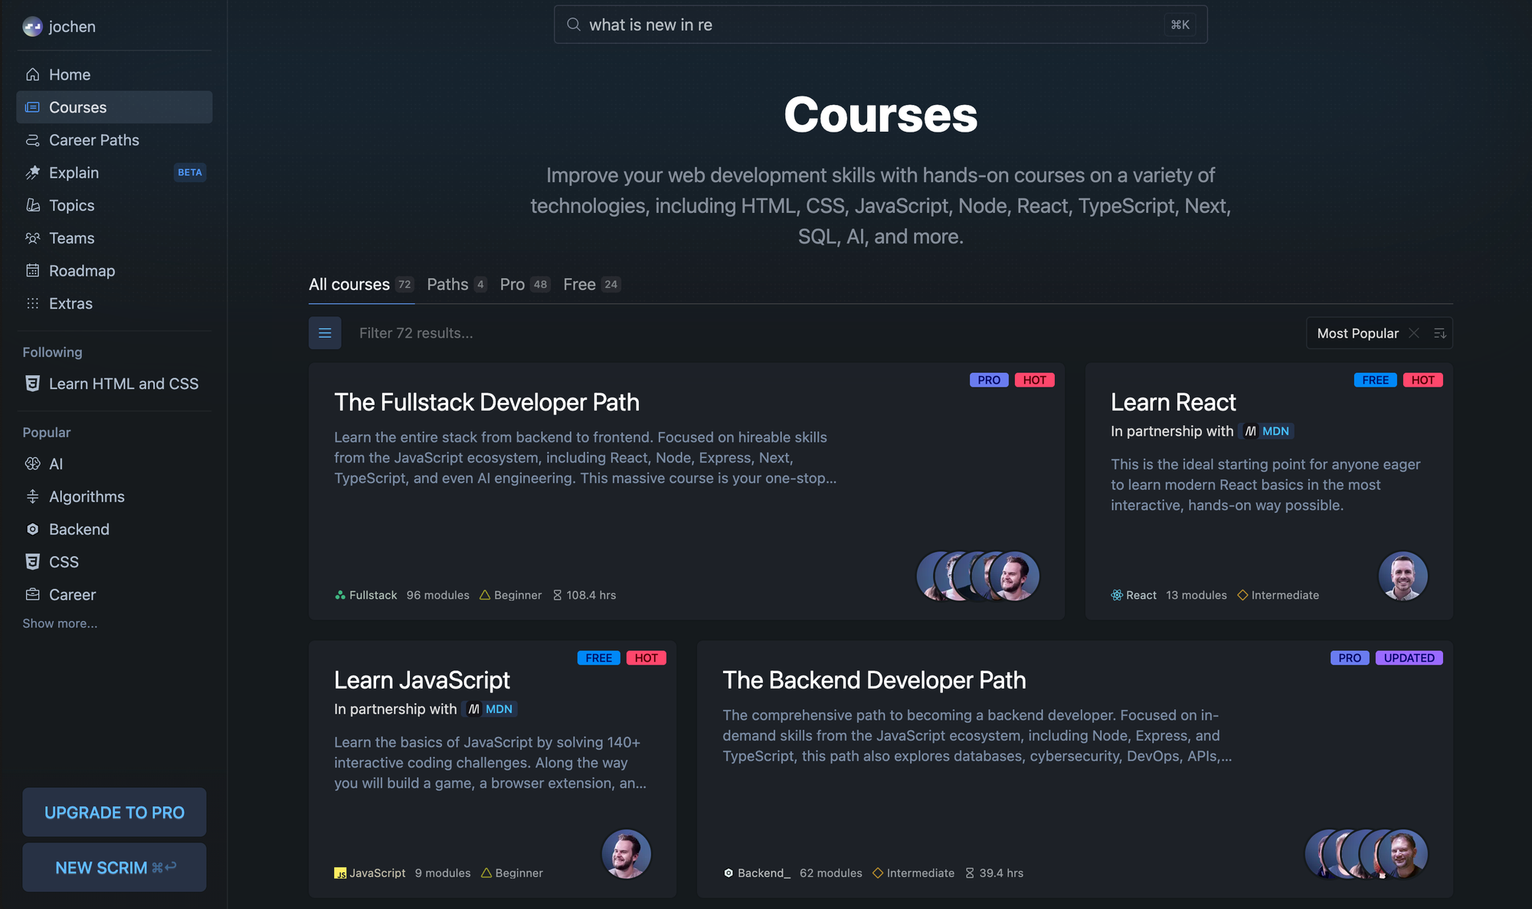Click the search magnifier icon
1532x909 pixels.
click(573, 25)
